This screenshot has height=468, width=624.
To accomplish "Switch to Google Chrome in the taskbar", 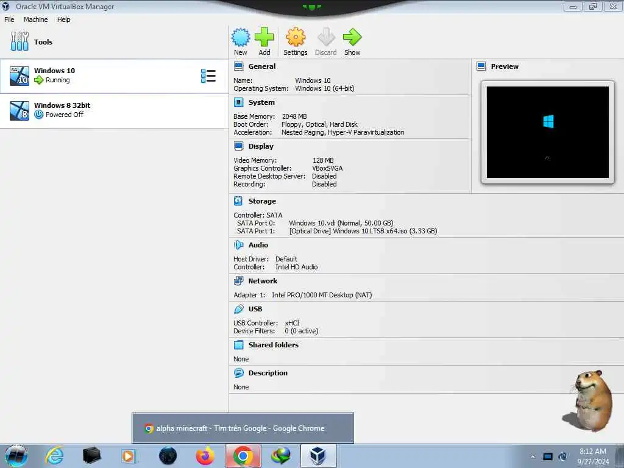I will [x=243, y=456].
